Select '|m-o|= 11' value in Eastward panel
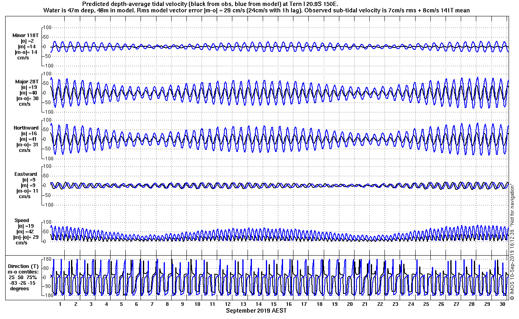The height and width of the screenshot is (319, 519). [27, 191]
